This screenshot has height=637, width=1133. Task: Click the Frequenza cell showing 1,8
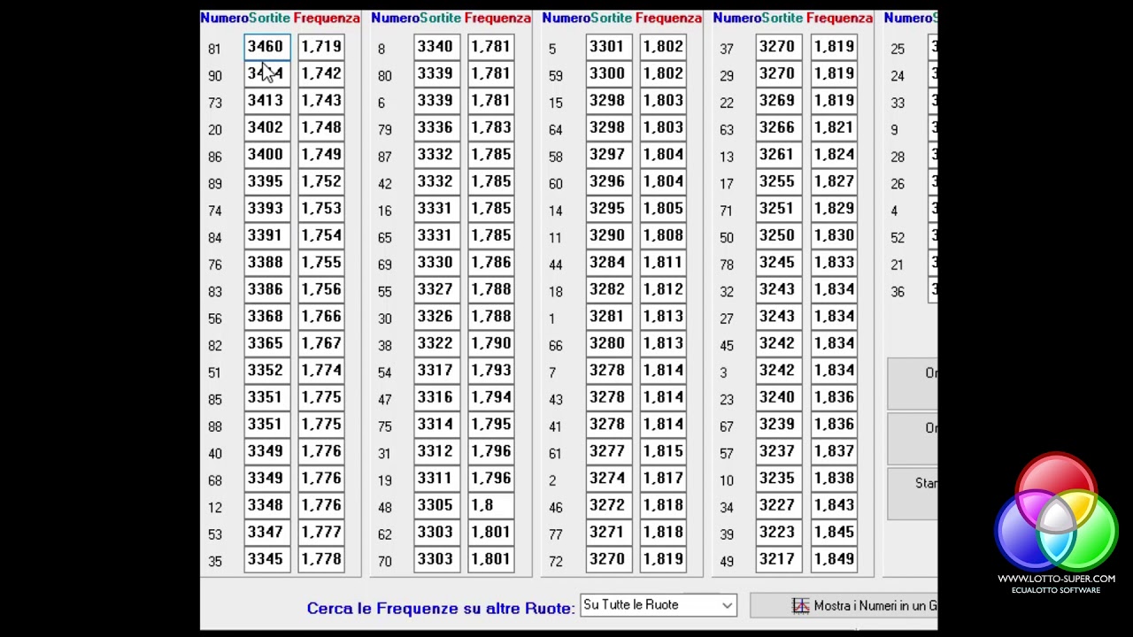[x=492, y=506]
